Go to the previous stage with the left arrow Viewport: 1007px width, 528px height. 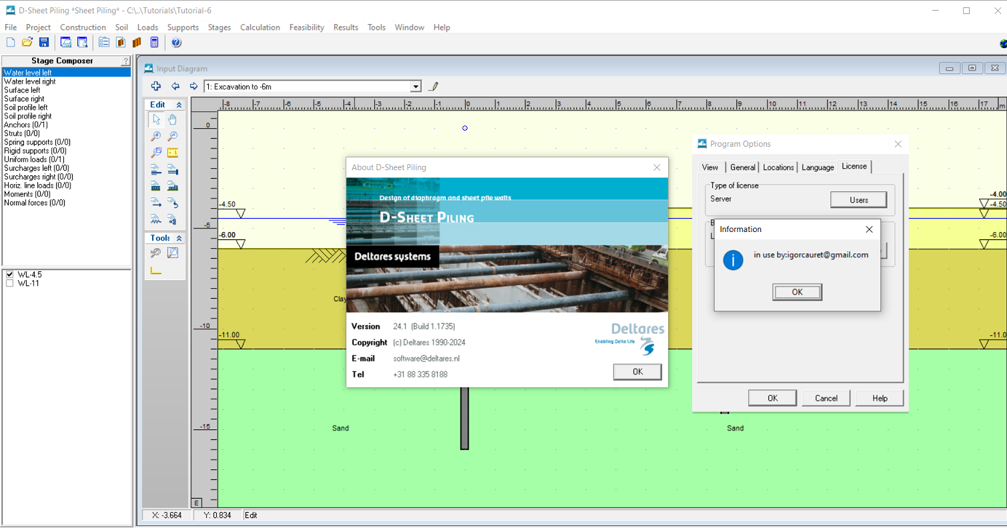pyautogui.click(x=175, y=86)
